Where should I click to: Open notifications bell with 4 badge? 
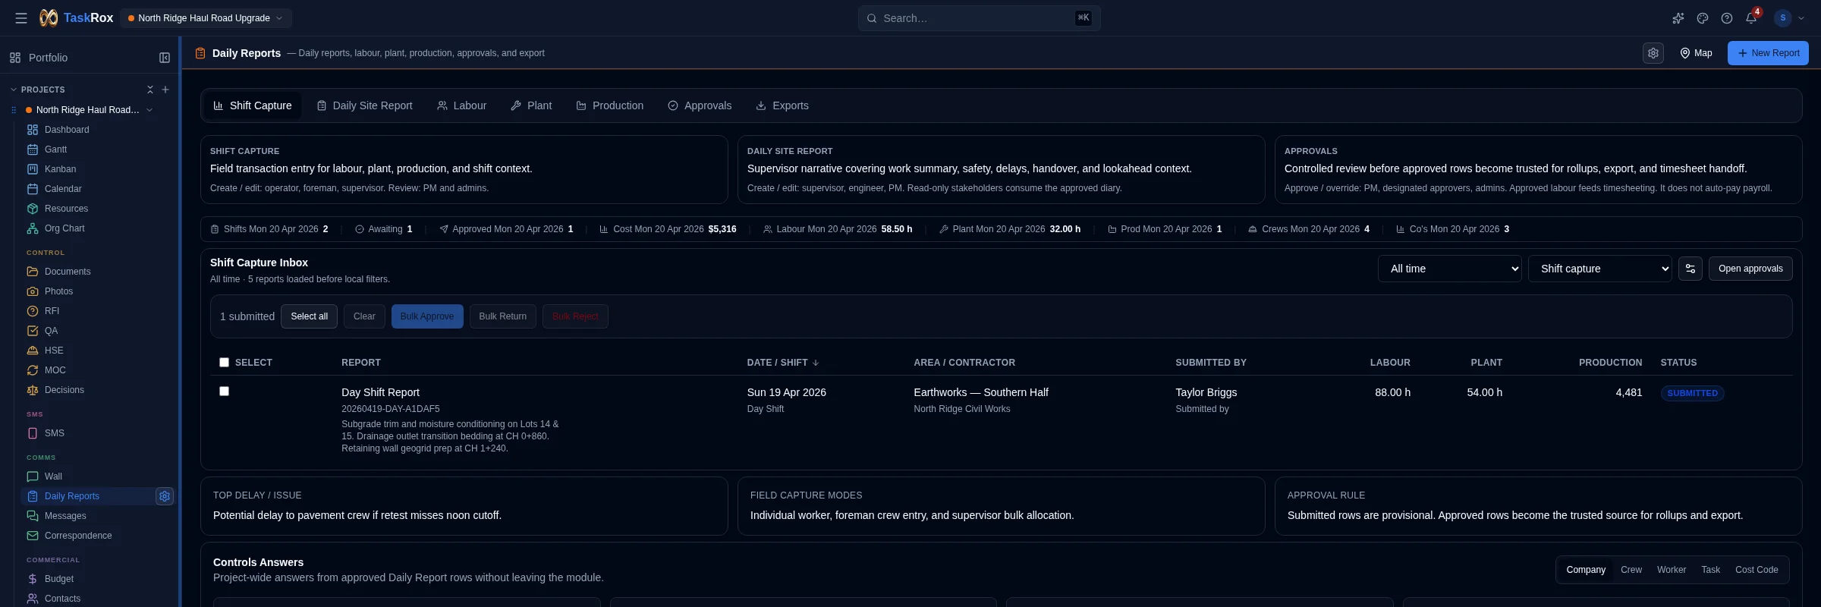[x=1751, y=17]
